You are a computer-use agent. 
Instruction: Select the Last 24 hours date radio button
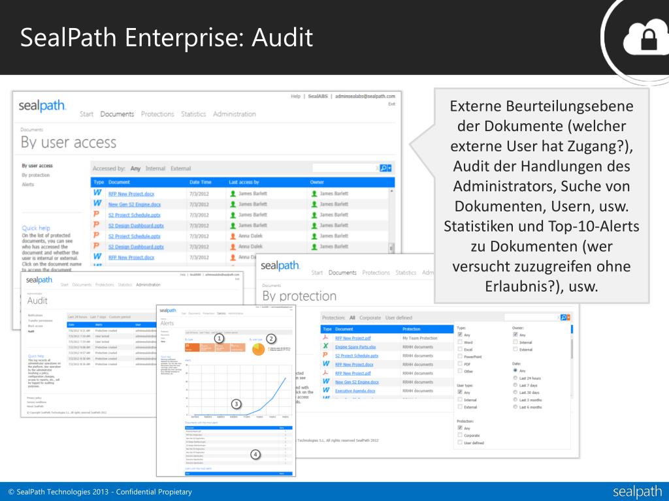pyautogui.click(x=515, y=378)
